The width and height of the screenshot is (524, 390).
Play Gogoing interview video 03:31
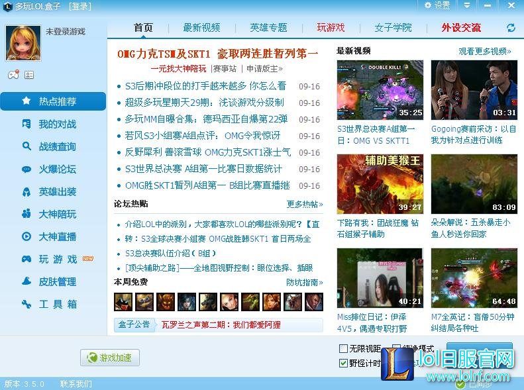tap(474, 90)
